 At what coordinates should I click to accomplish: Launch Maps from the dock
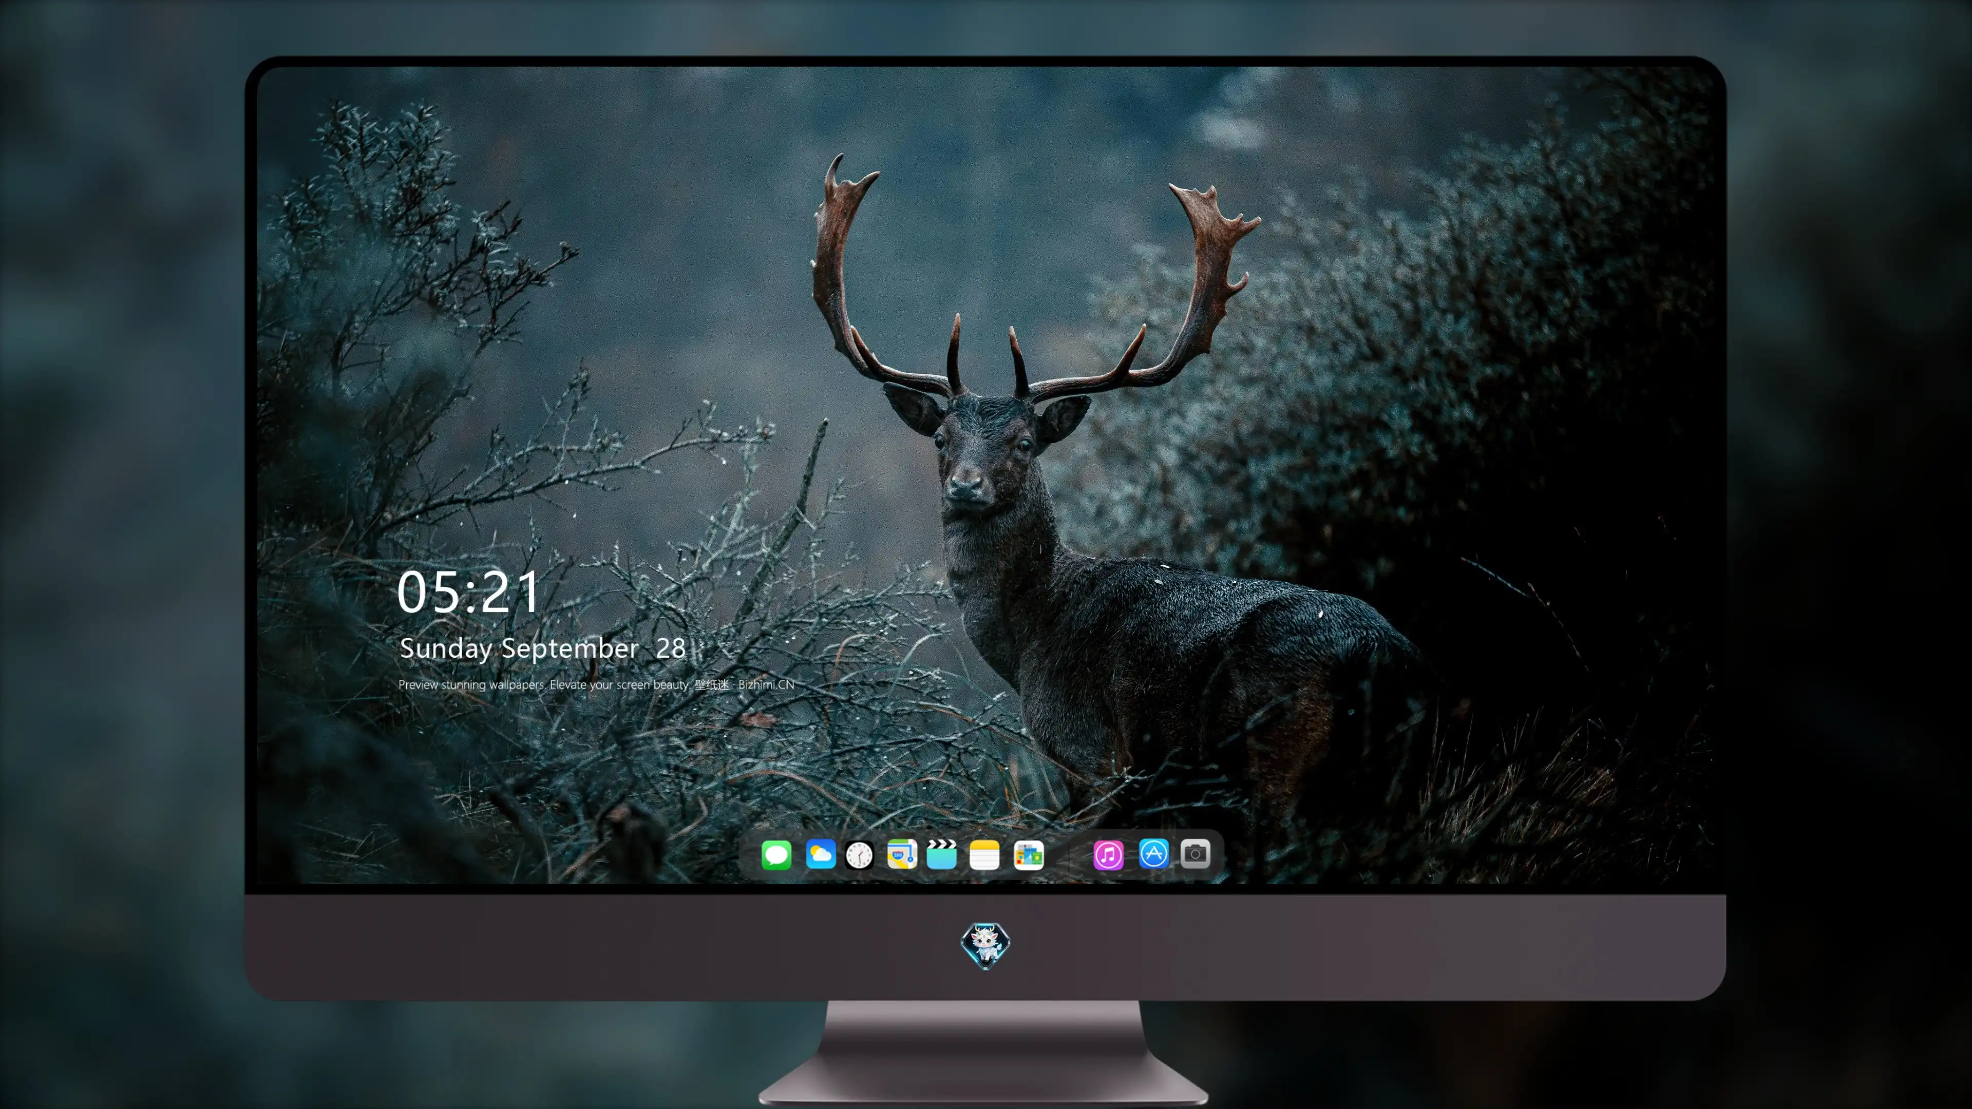pyautogui.click(x=902, y=854)
